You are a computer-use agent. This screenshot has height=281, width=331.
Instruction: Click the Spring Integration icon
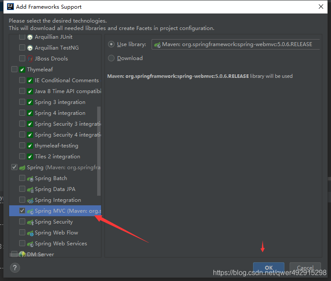coord(30,201)
